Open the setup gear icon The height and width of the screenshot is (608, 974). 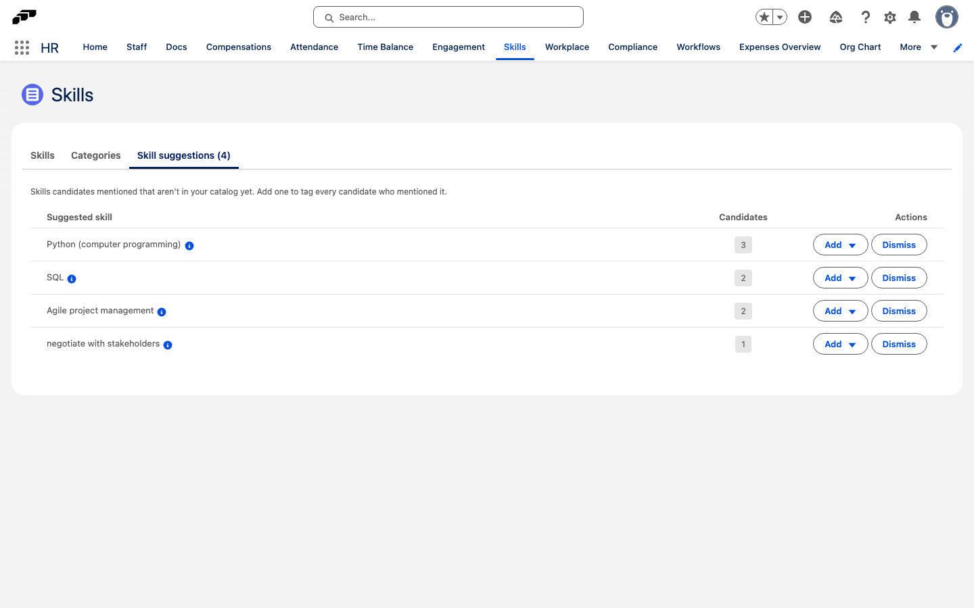(890, 17)
